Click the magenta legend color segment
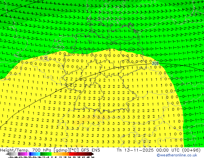Viewport: 204px width, 158px height. click(26, 154)
